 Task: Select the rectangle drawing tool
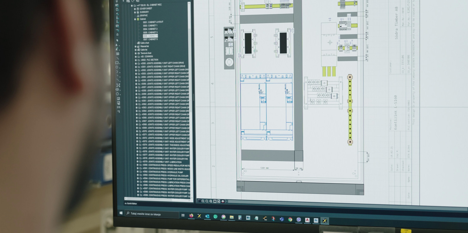click(118, 63)
